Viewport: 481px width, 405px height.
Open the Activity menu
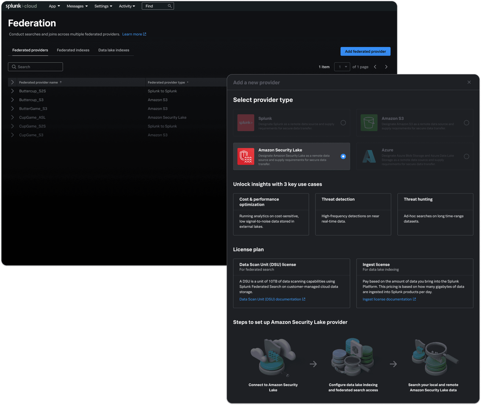pyautogui.click(x=127, y=6)
